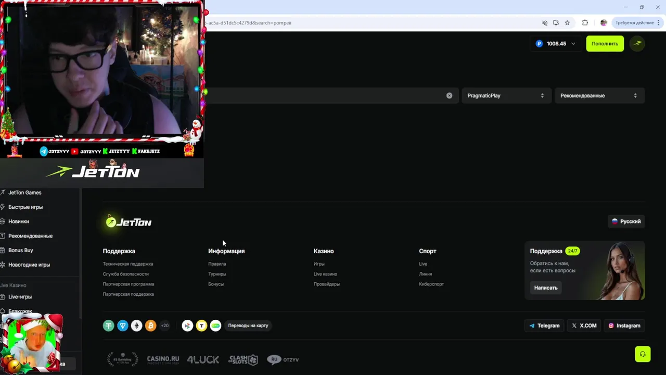The image size is (666, 375).
Task: Open Турниры link under Информация
Action: click(x=217, y=274)
